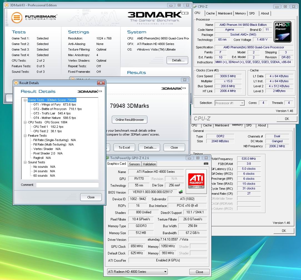This screenshot has height=280, width=301.
Task: Switch to the Validation tab in GPU-Z
Action: 149,164
